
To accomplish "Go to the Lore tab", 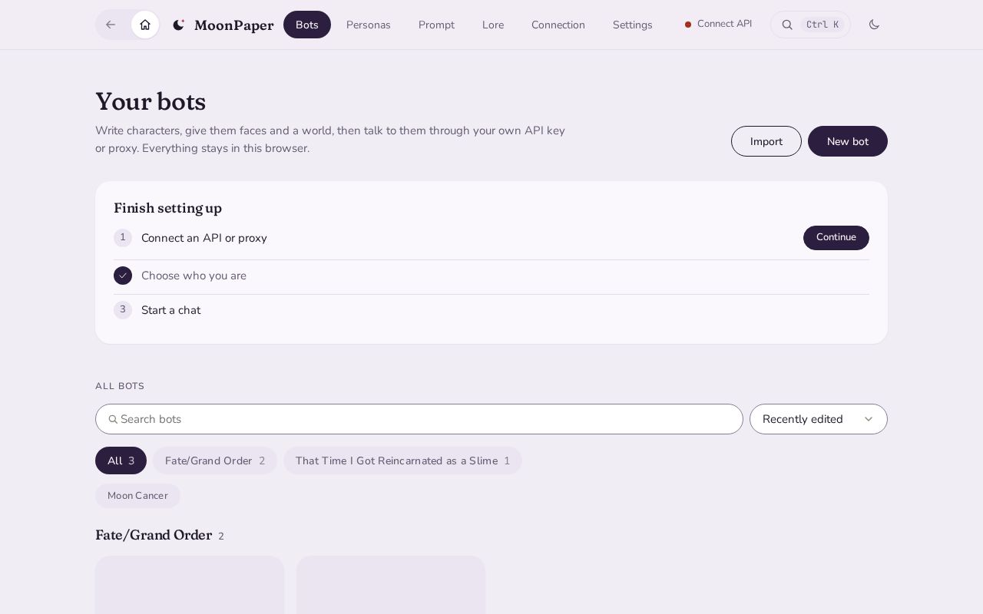I will click(493, 25).
